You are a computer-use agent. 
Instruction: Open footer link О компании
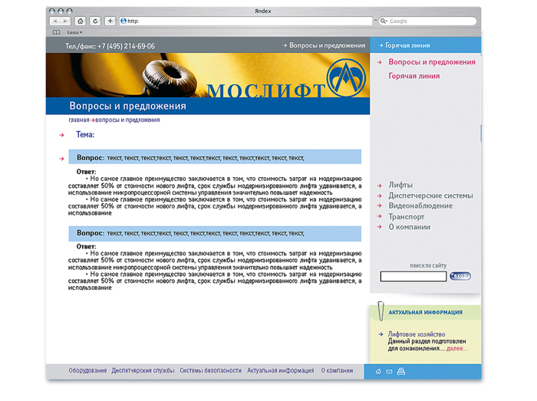[x=337, y=370]
